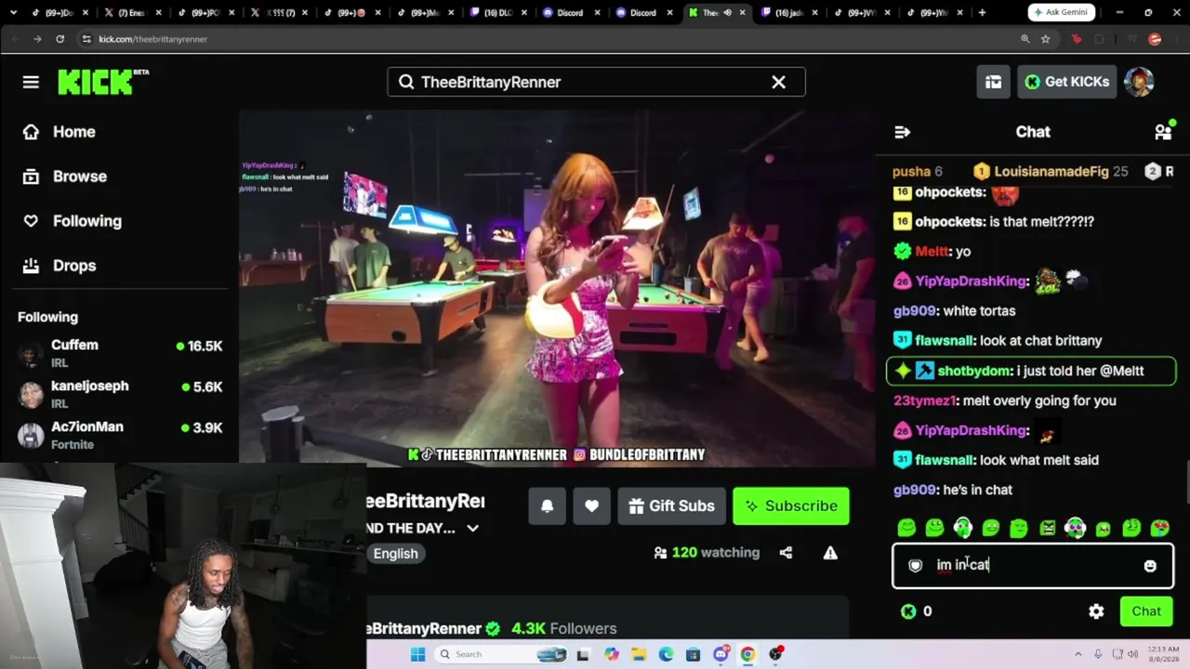Viewport: 1190px width, 669px height.
Task: Click the KICKs balance icon
Action: [908, 611]
